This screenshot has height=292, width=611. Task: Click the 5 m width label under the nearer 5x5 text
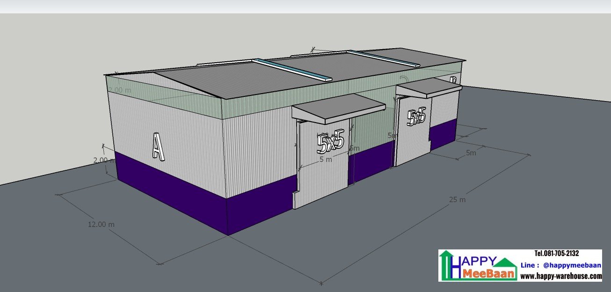(326, 160)
